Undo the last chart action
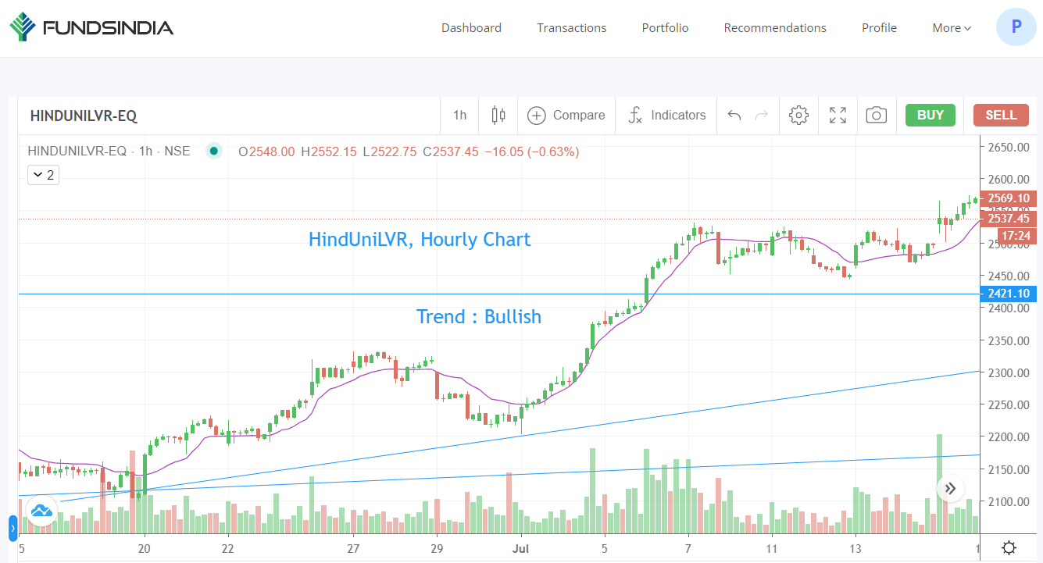This screenshot has width=1043, height=563. [734, 116]
